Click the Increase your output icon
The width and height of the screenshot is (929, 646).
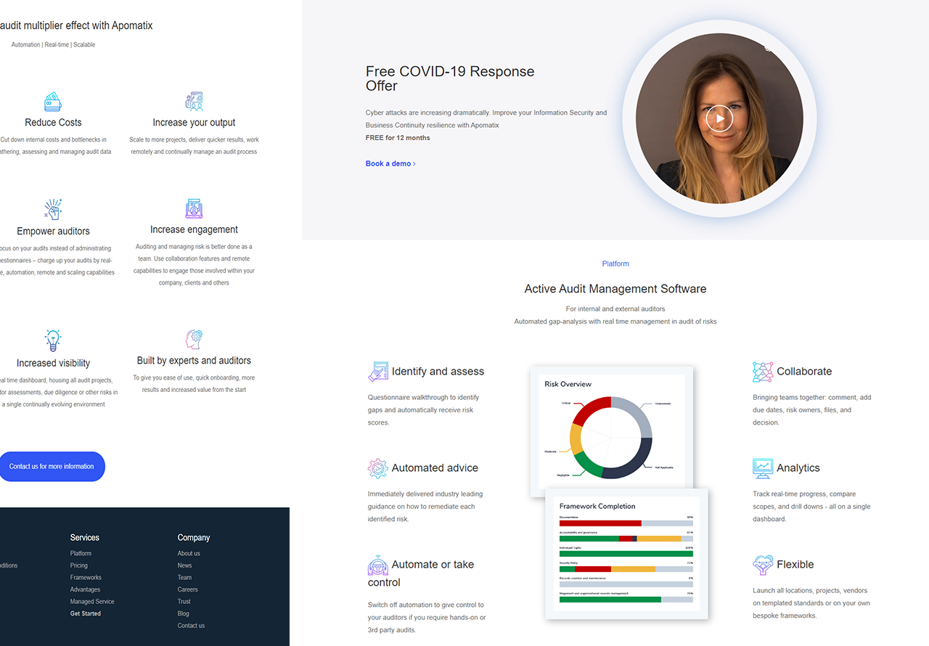tap(194, 101)
